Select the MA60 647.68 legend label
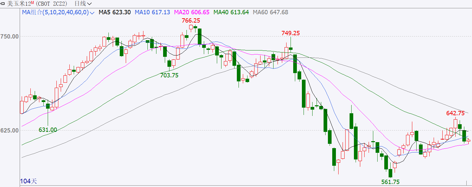Screen dimensions: 472x187 click(x=271, y=12)
